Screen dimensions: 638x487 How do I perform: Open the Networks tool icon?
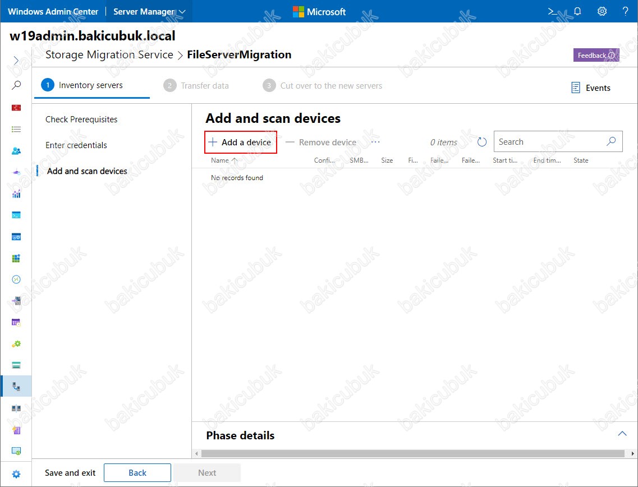[x=16, y=172]
